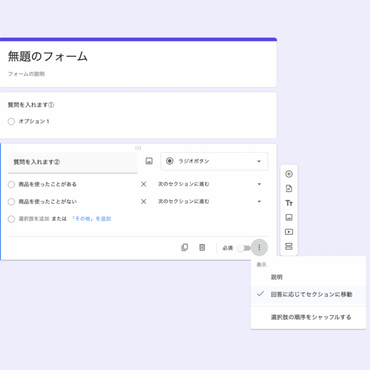Open the ラジオボタン question type dropdown
370x370 pixels.
[x=214, y=161]
